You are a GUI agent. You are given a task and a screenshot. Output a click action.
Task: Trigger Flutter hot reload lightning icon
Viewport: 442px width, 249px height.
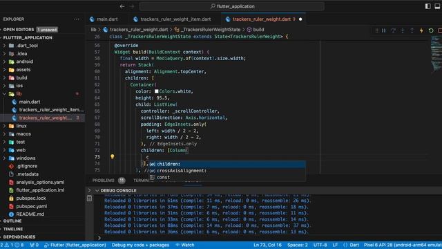point(421,30)
